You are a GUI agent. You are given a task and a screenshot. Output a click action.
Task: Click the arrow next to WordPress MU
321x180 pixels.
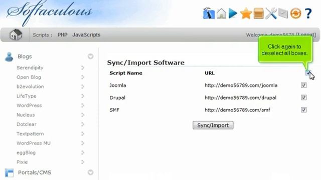pyautogui.click(x=83, y=143)
